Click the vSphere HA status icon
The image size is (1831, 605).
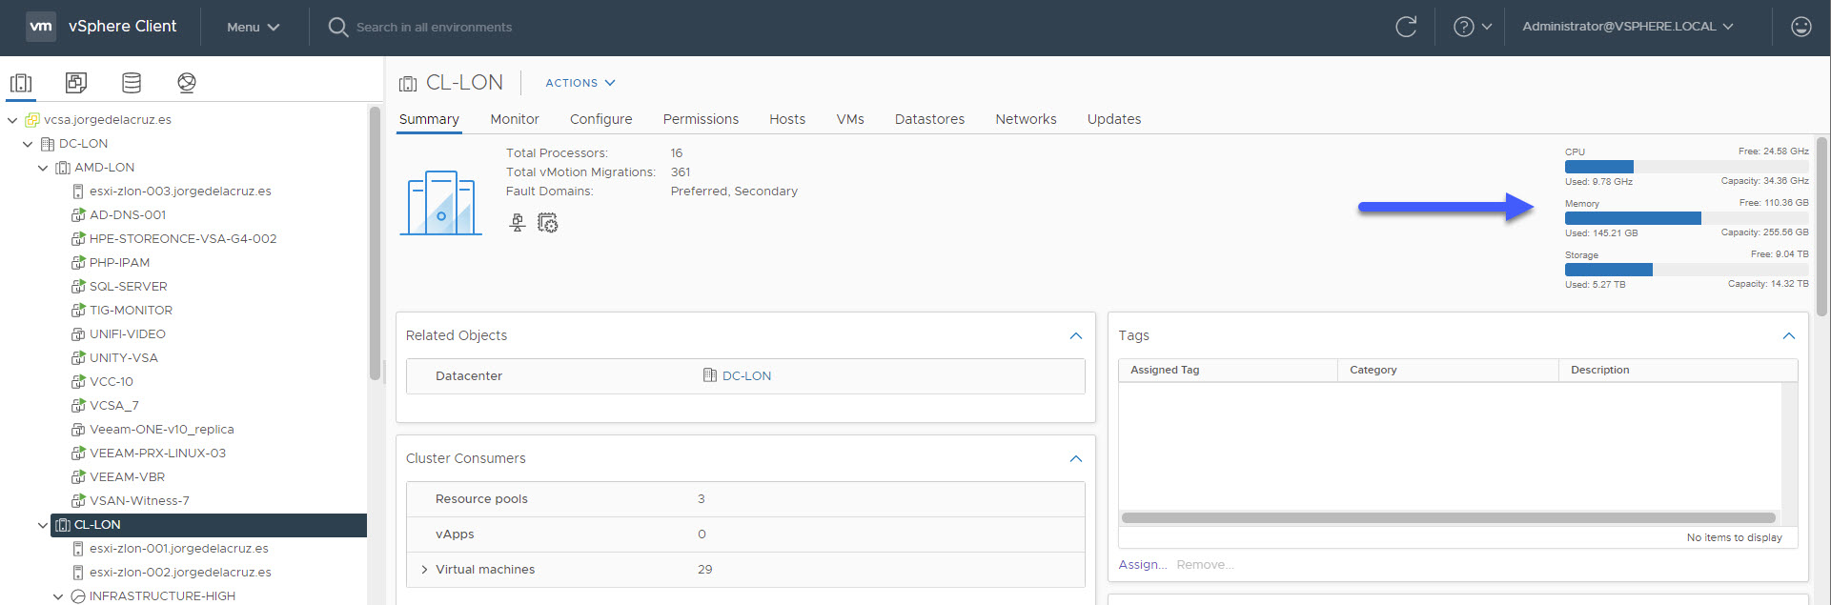[x=518, y=223]
